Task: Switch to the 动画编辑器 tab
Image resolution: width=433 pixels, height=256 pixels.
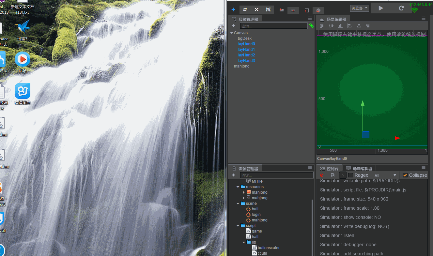Action: pos(359,169)
